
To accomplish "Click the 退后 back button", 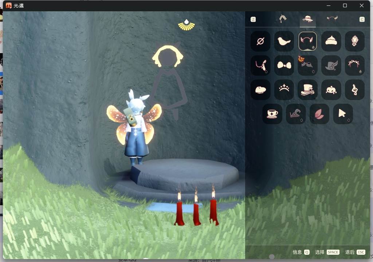I will [355, 252].
